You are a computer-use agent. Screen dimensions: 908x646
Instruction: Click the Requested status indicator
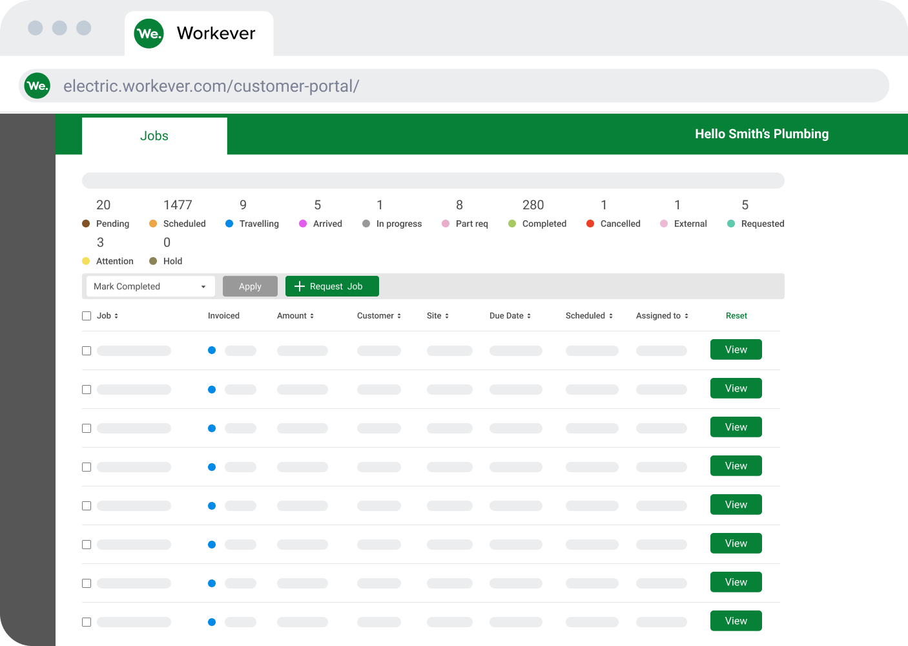pyautogui.click(x=730, y=224)
